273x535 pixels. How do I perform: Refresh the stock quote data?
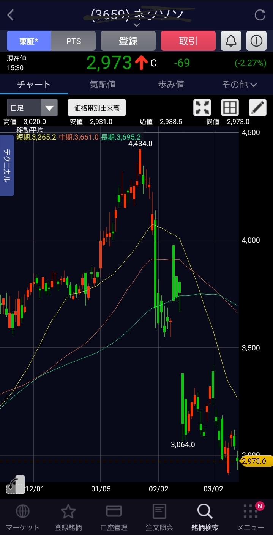coord(260,15)
